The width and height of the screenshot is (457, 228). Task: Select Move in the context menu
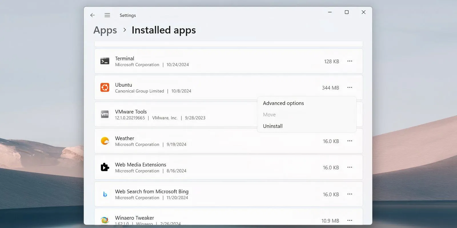click(307, 115)
